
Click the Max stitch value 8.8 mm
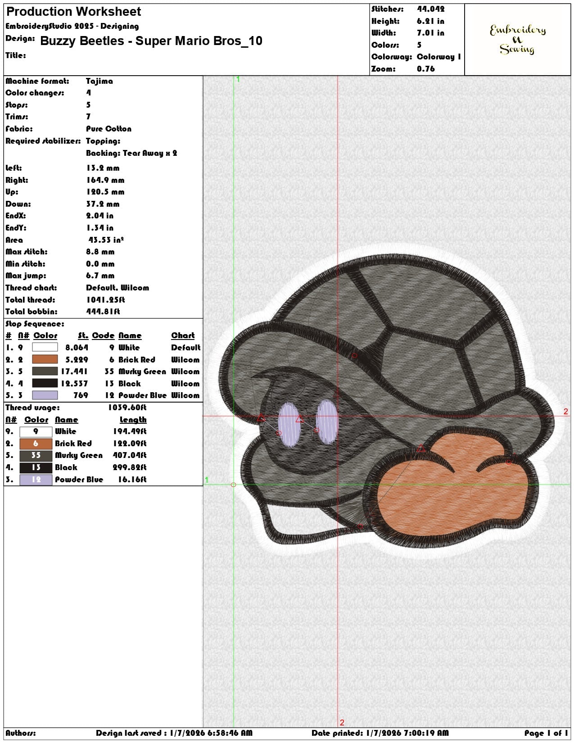coord(100,252)
